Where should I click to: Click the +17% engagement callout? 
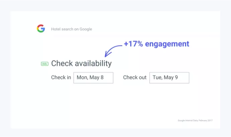point(156,44)
